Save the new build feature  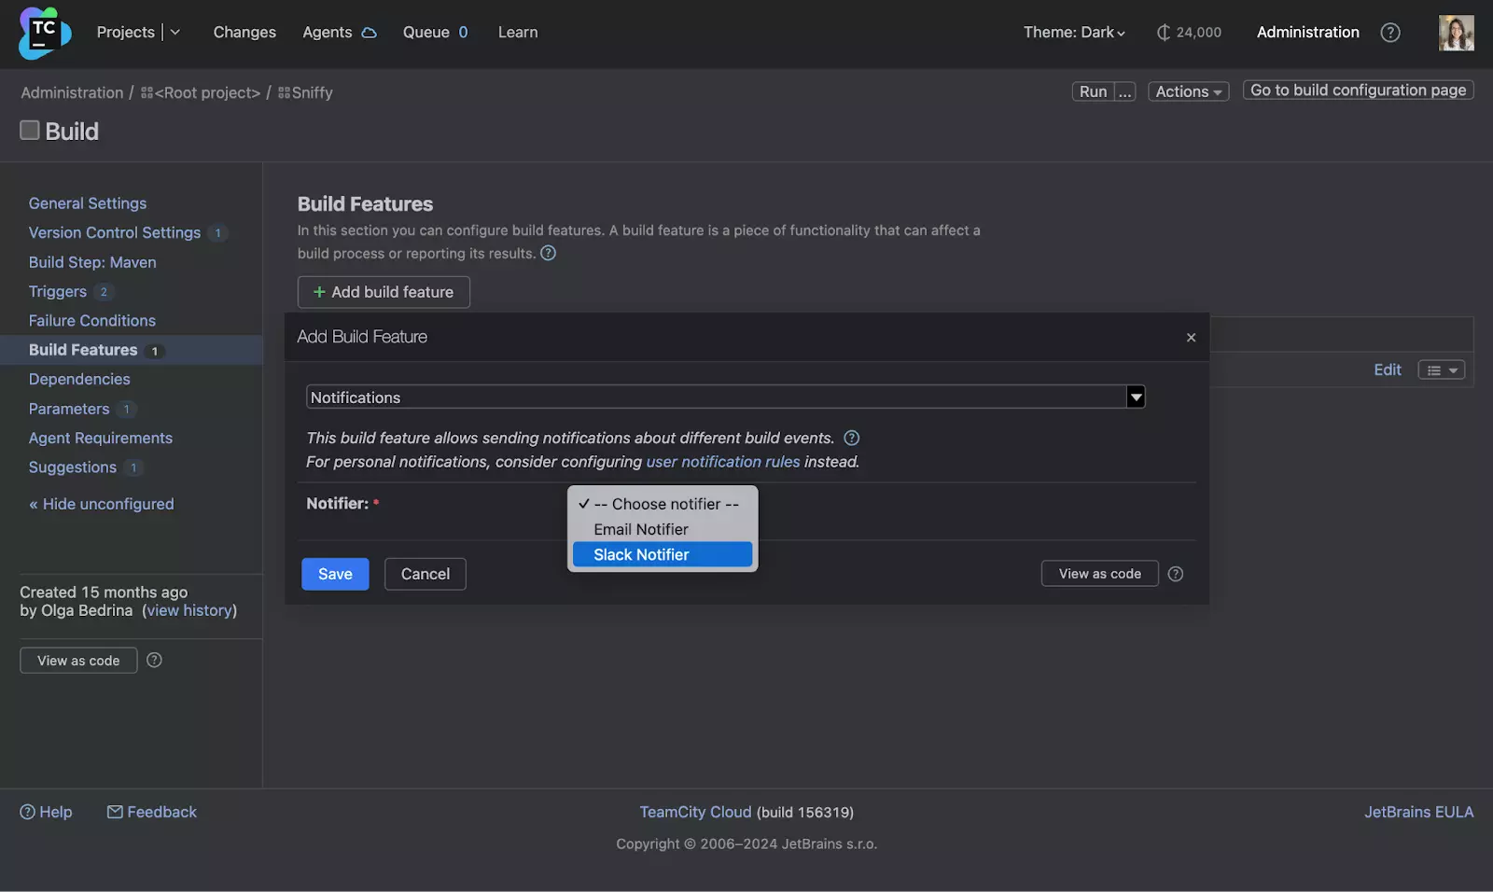334,574
